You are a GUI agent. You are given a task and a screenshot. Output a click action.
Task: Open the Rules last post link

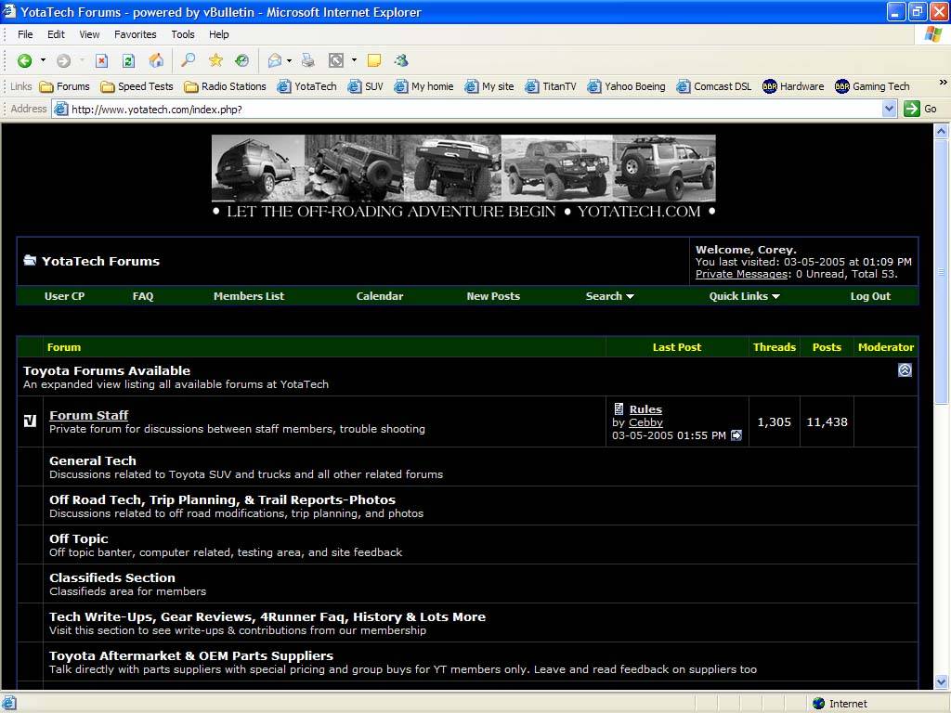point(645,409)
